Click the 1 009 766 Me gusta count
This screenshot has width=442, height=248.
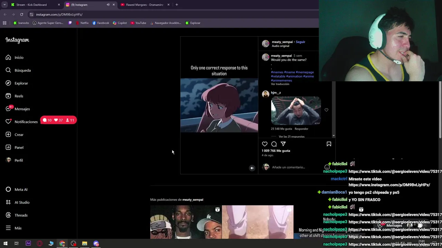point(276,151)
